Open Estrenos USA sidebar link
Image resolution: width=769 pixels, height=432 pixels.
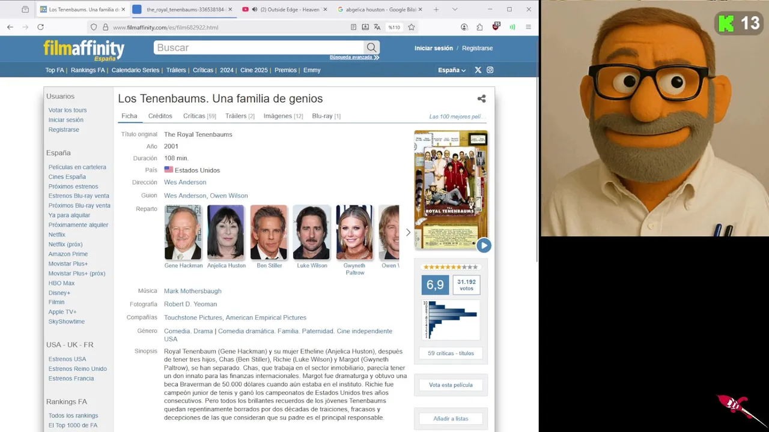click(67, 359)
